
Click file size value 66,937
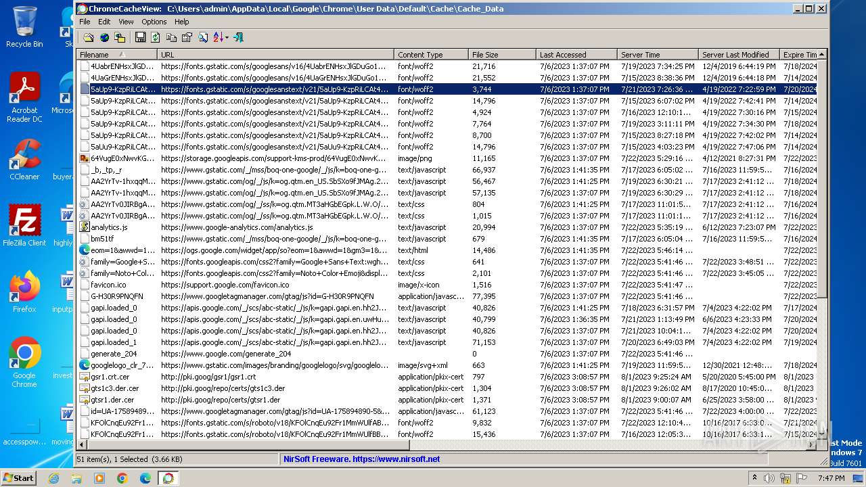[x=484, y=170]
